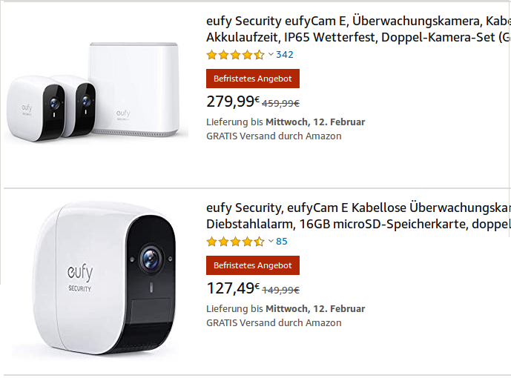Click 'Befristetes Angebot' badge above the 127,49€ price
The height and width of the screenshot is (378, 511).
click(253, 265)
